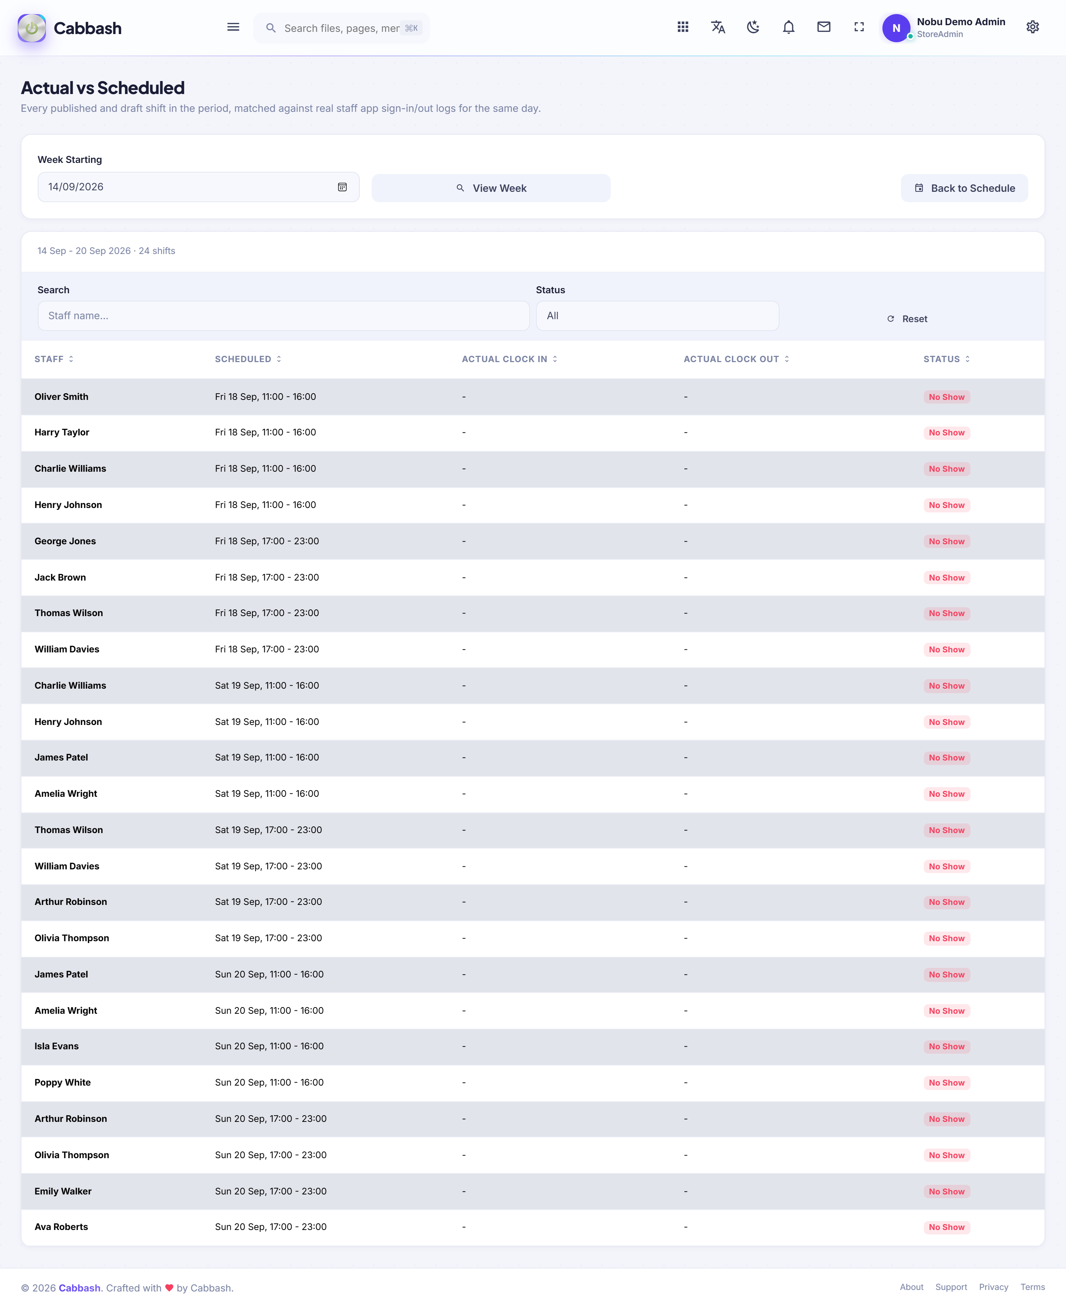Open the Support footer link
The image size is (1066, 1307).
(951, 1287)
